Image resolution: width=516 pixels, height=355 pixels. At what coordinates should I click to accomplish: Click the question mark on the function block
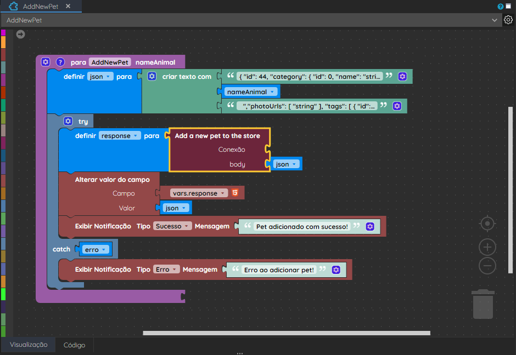pos(60,62)
